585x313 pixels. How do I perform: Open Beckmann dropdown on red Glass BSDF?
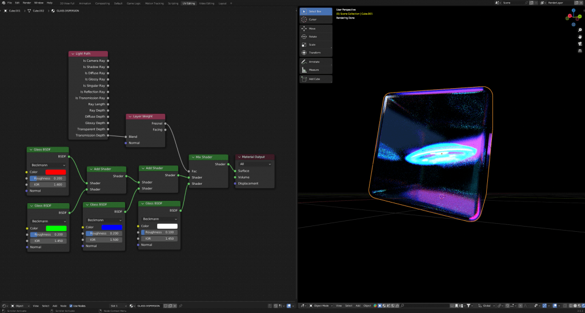(48, 165)
